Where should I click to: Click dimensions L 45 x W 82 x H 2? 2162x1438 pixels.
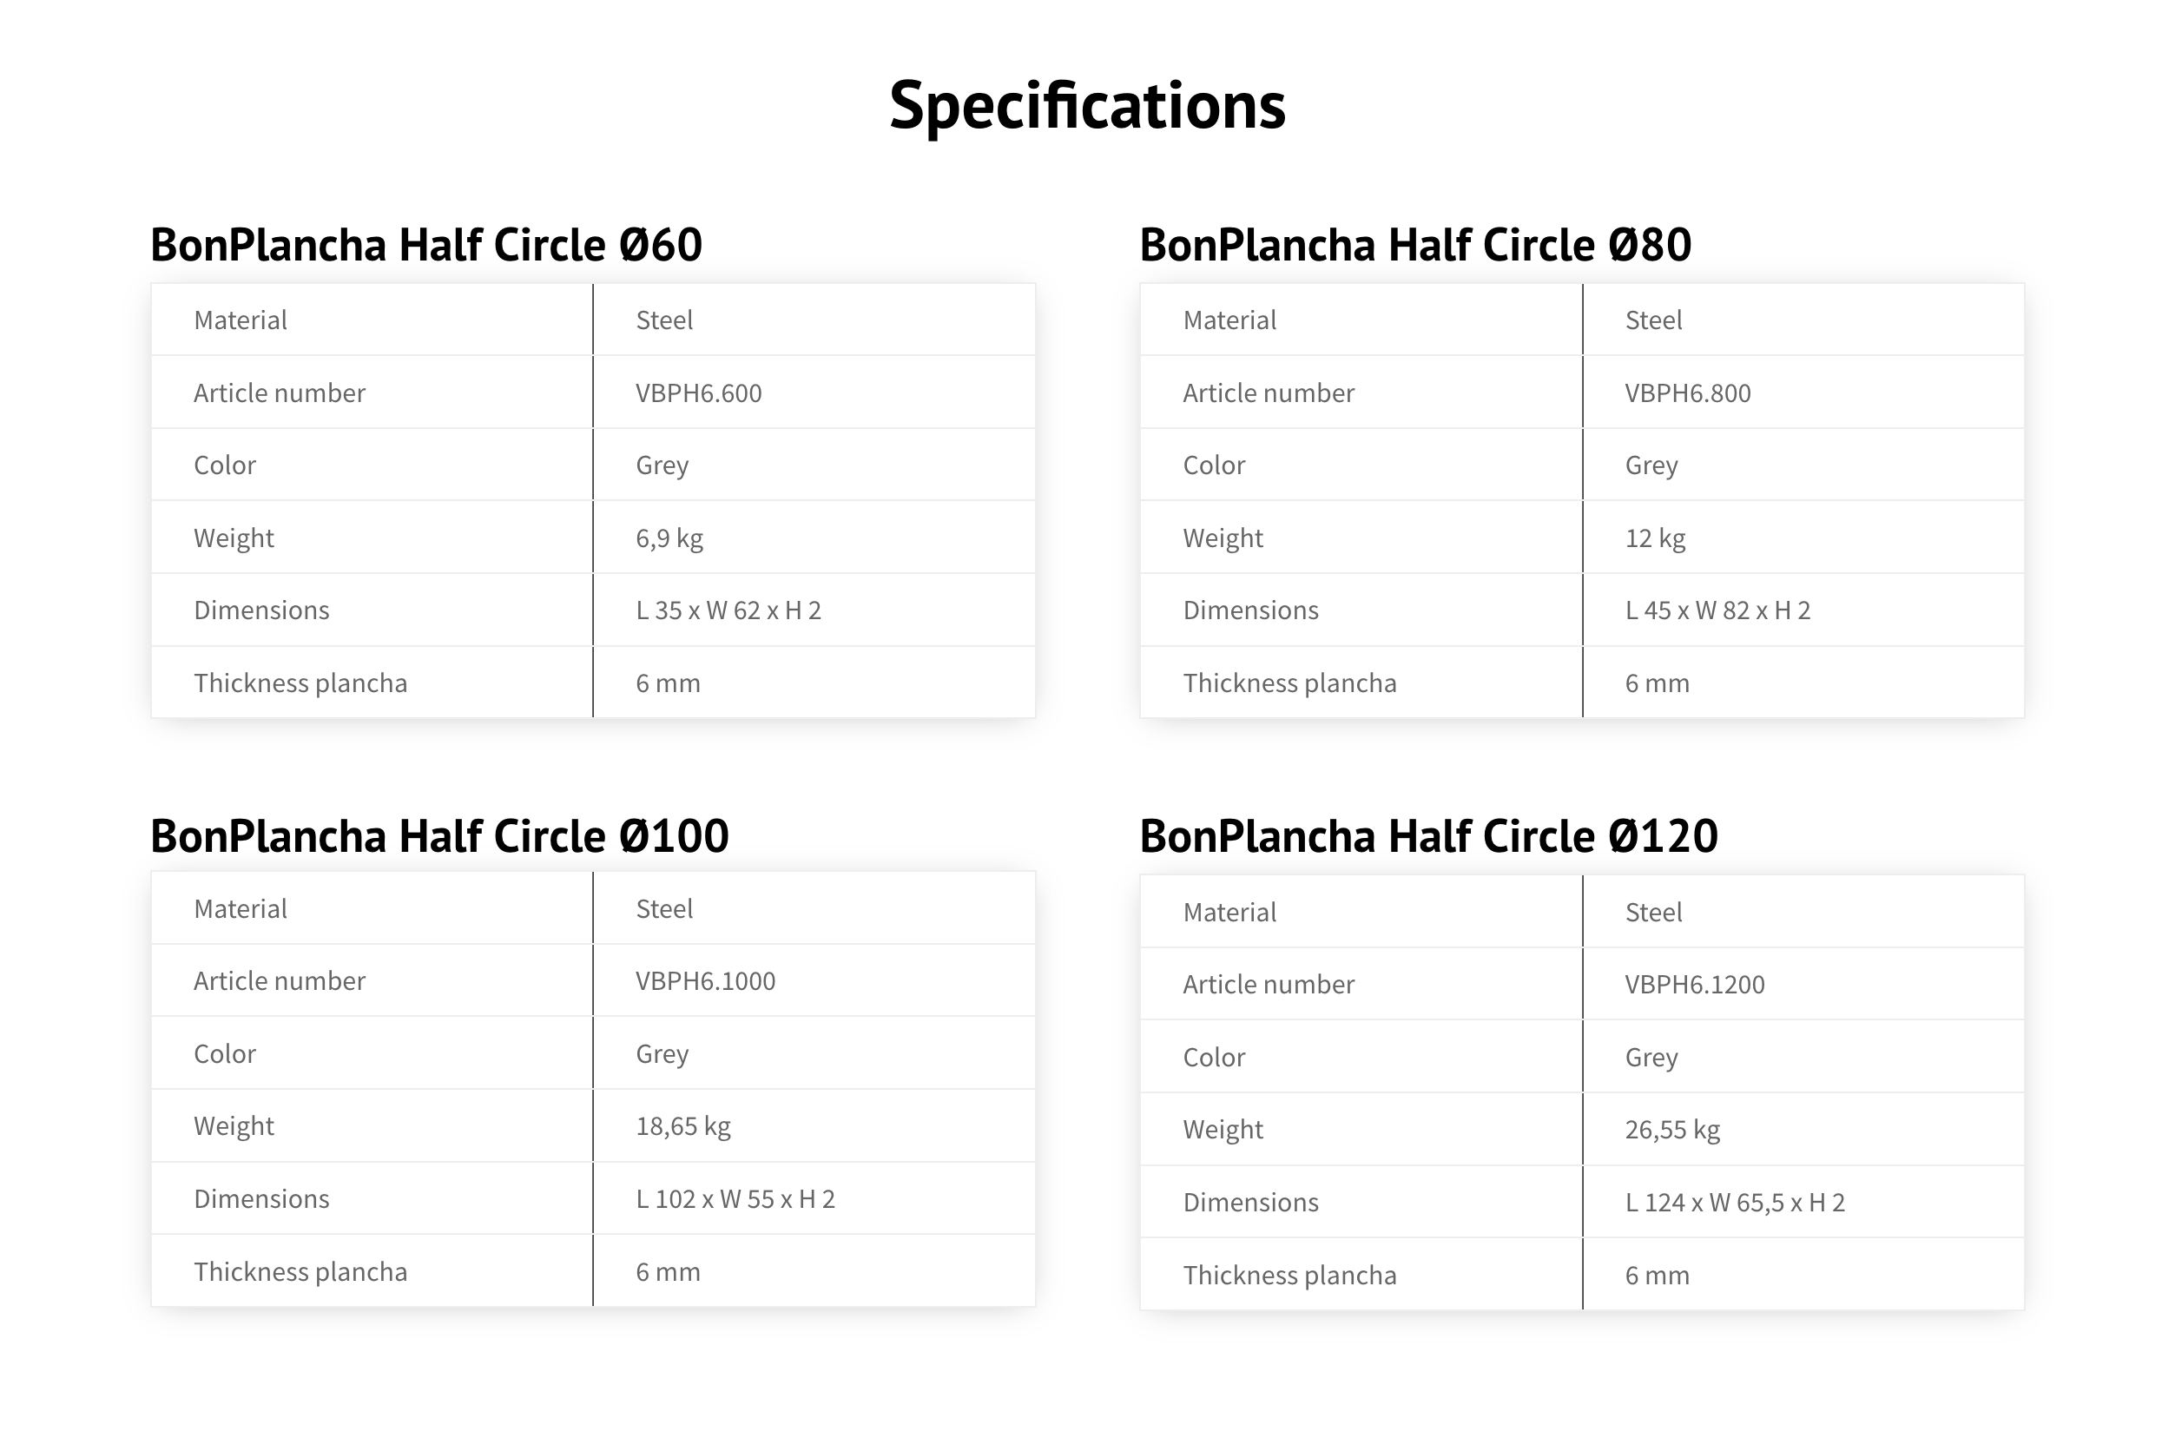(x=1717, y=610)
